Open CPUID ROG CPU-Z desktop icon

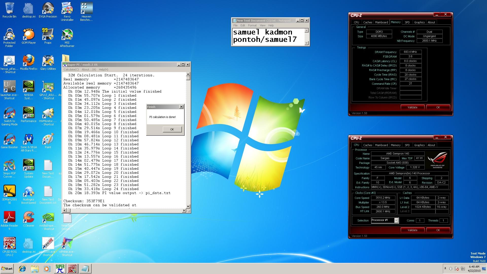[x=9, y=247]
